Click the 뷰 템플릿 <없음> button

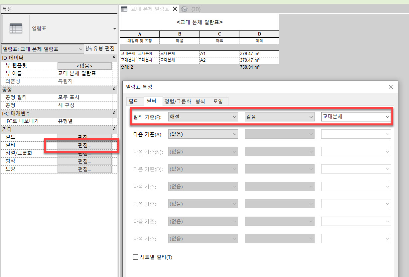point(84,66)
